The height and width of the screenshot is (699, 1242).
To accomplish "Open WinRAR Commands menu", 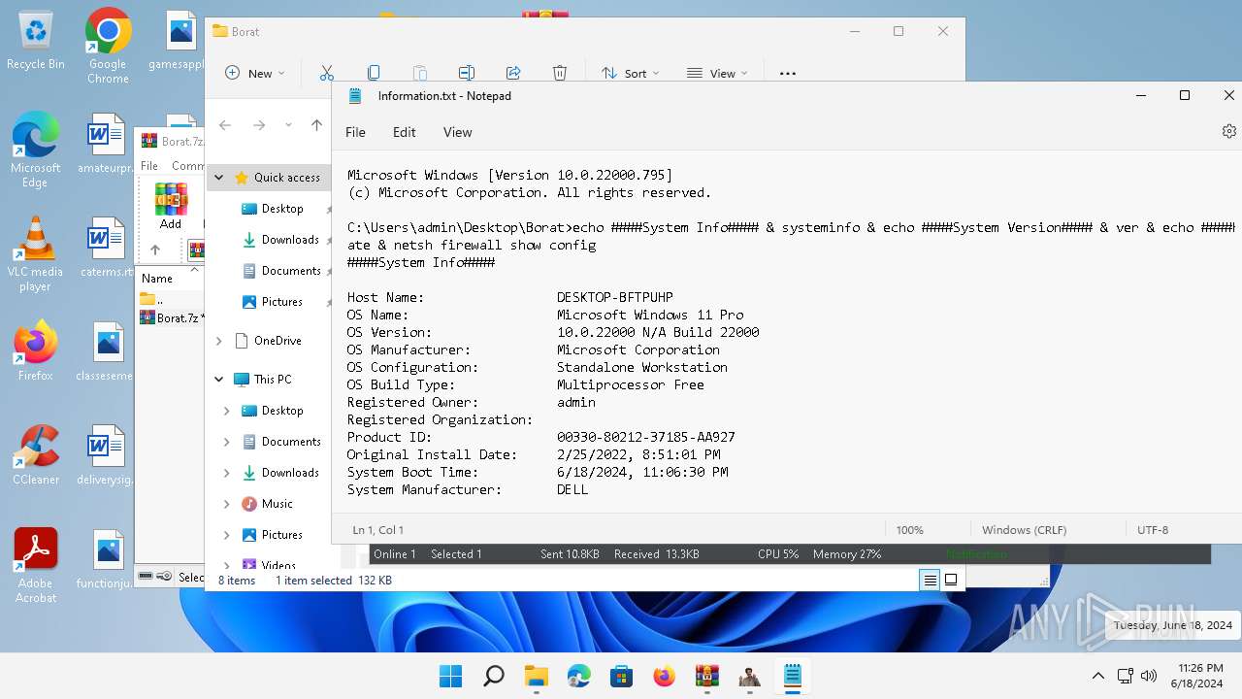I will (187, 166).
